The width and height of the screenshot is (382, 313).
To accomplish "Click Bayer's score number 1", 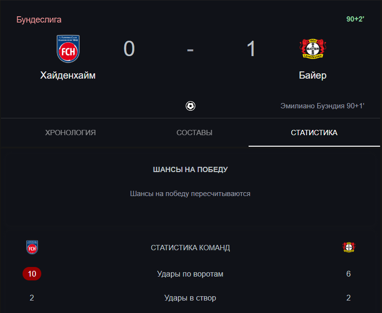I will click(251, 49).
